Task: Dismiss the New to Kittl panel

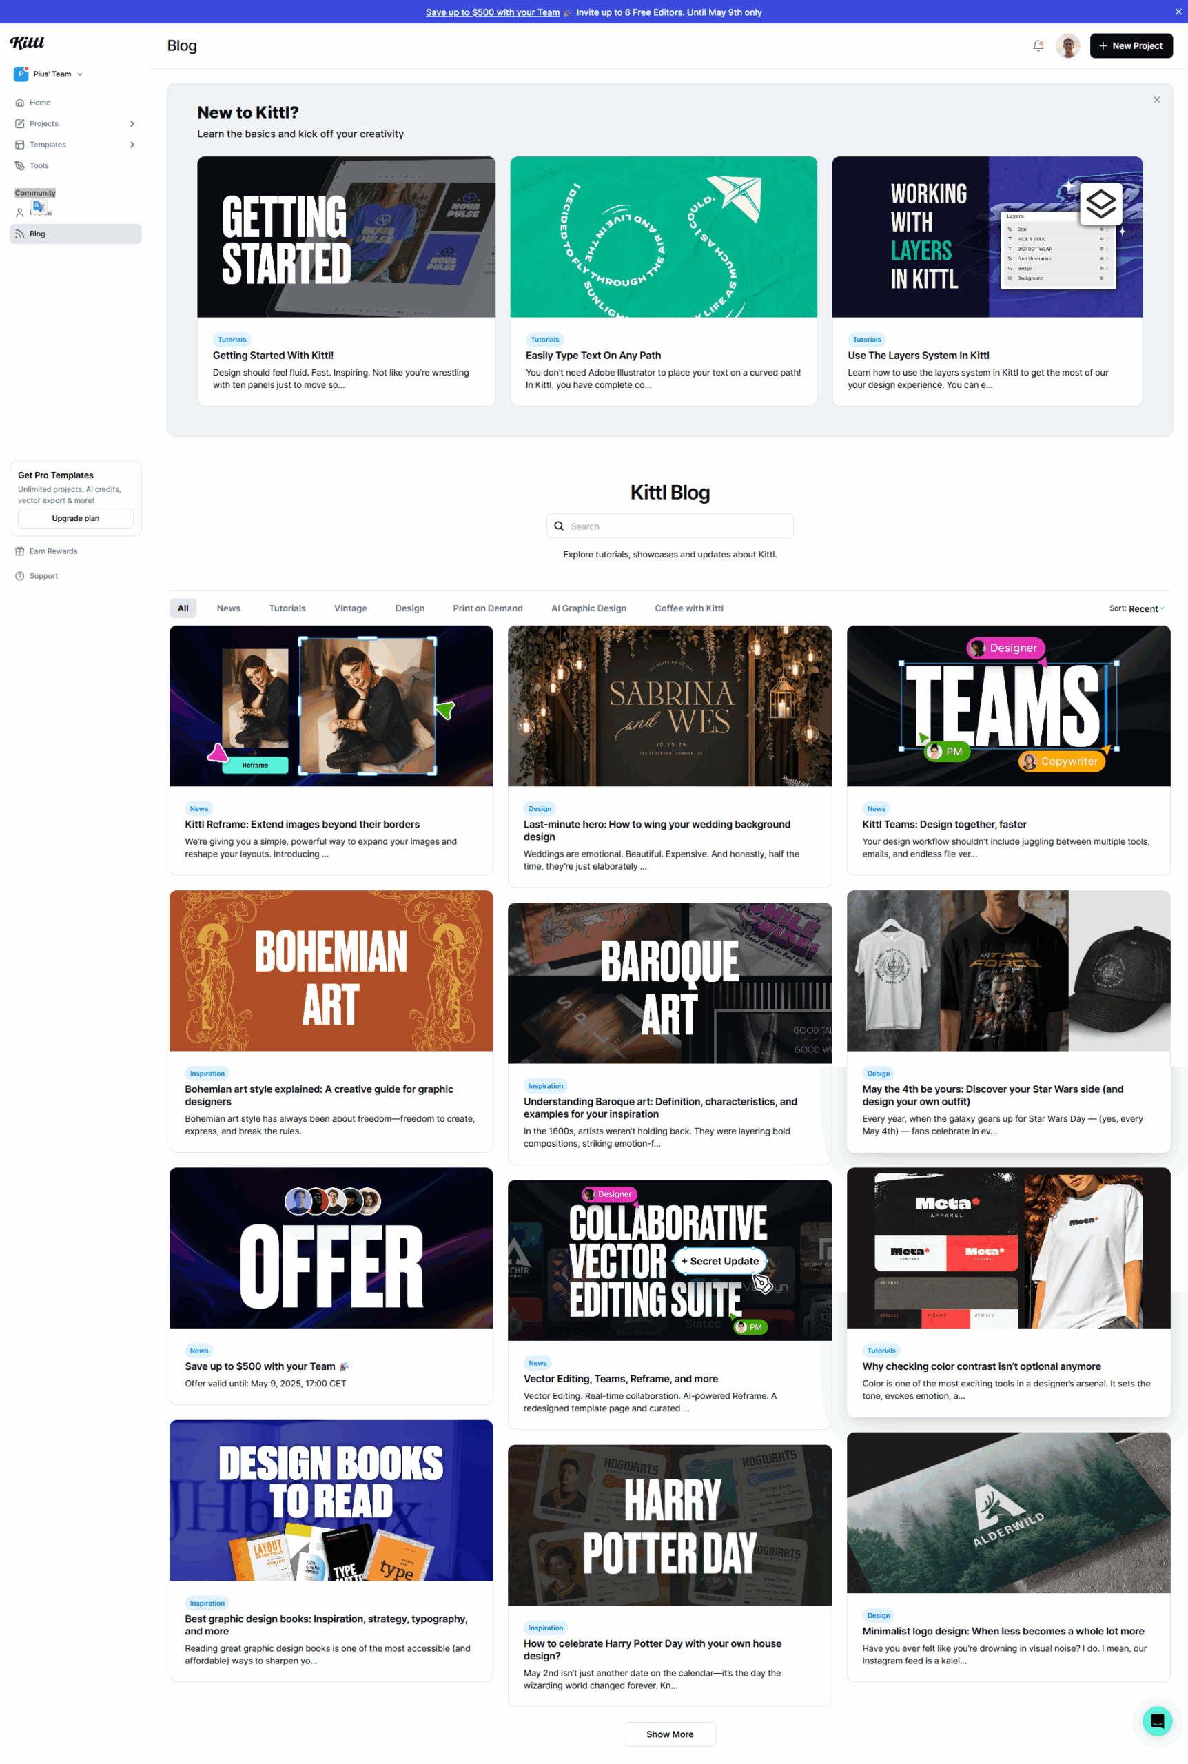Action: click(1156, 100)
